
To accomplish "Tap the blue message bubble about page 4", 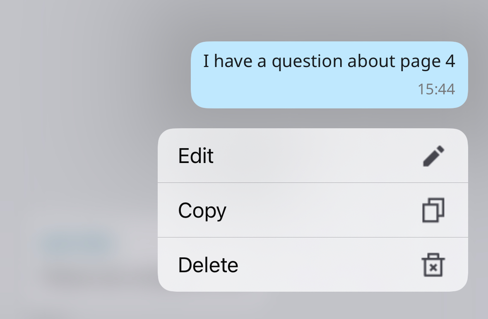I will [329, 75].
